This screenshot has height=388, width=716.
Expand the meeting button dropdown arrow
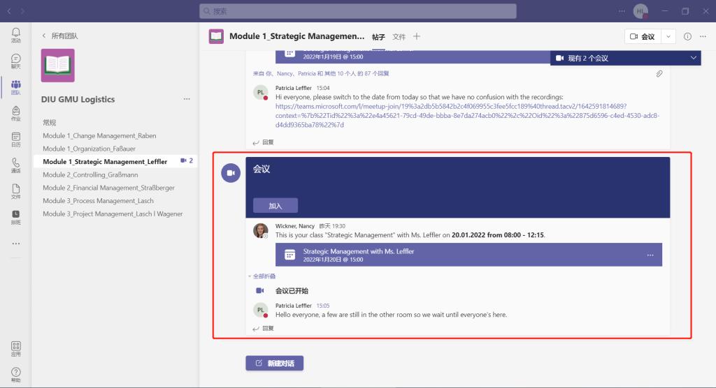click(668, 36)
